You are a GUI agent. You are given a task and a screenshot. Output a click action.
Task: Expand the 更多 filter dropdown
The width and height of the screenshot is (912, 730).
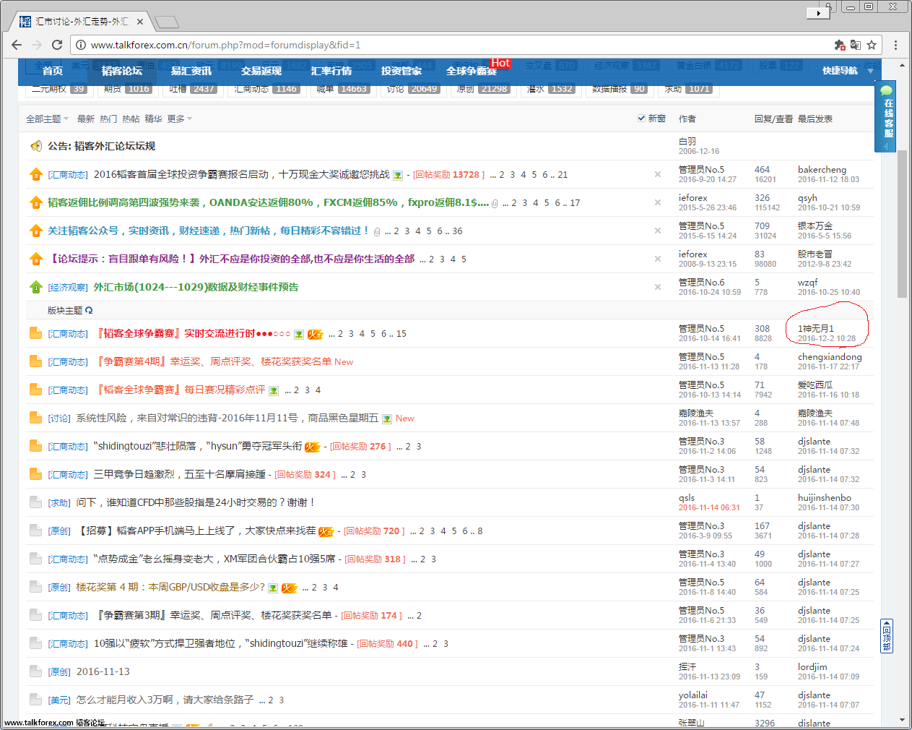click(x=180, y=119)
